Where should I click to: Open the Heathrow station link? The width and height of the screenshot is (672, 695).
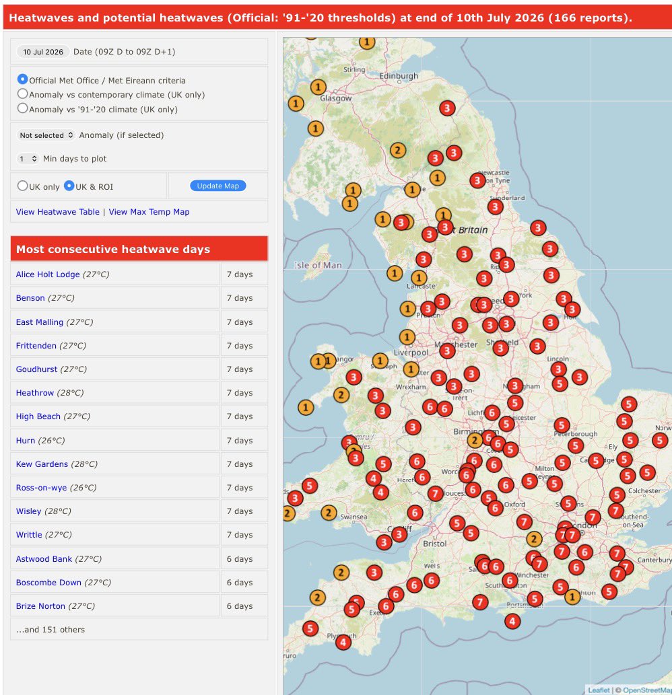(x=35, y=393)
